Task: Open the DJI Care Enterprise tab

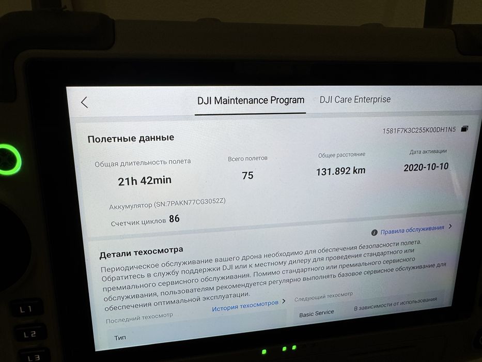Action: (355, 99)
